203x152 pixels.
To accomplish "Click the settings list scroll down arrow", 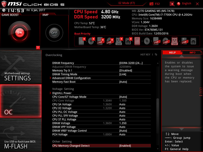I will pos(158,149).
